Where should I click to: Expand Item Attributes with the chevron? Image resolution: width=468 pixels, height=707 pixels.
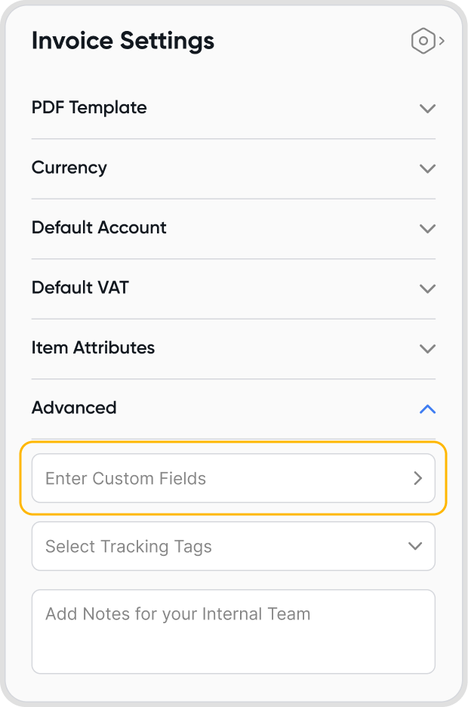click(427, 348)
